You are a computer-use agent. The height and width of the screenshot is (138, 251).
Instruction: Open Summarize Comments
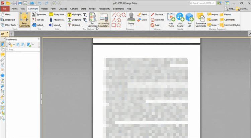click(x=200, y=20)
